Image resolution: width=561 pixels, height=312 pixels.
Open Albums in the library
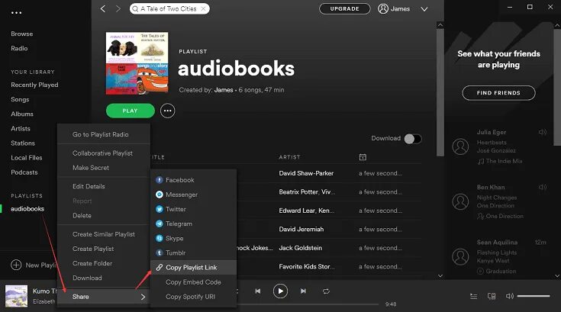click(x=22, y=114)
